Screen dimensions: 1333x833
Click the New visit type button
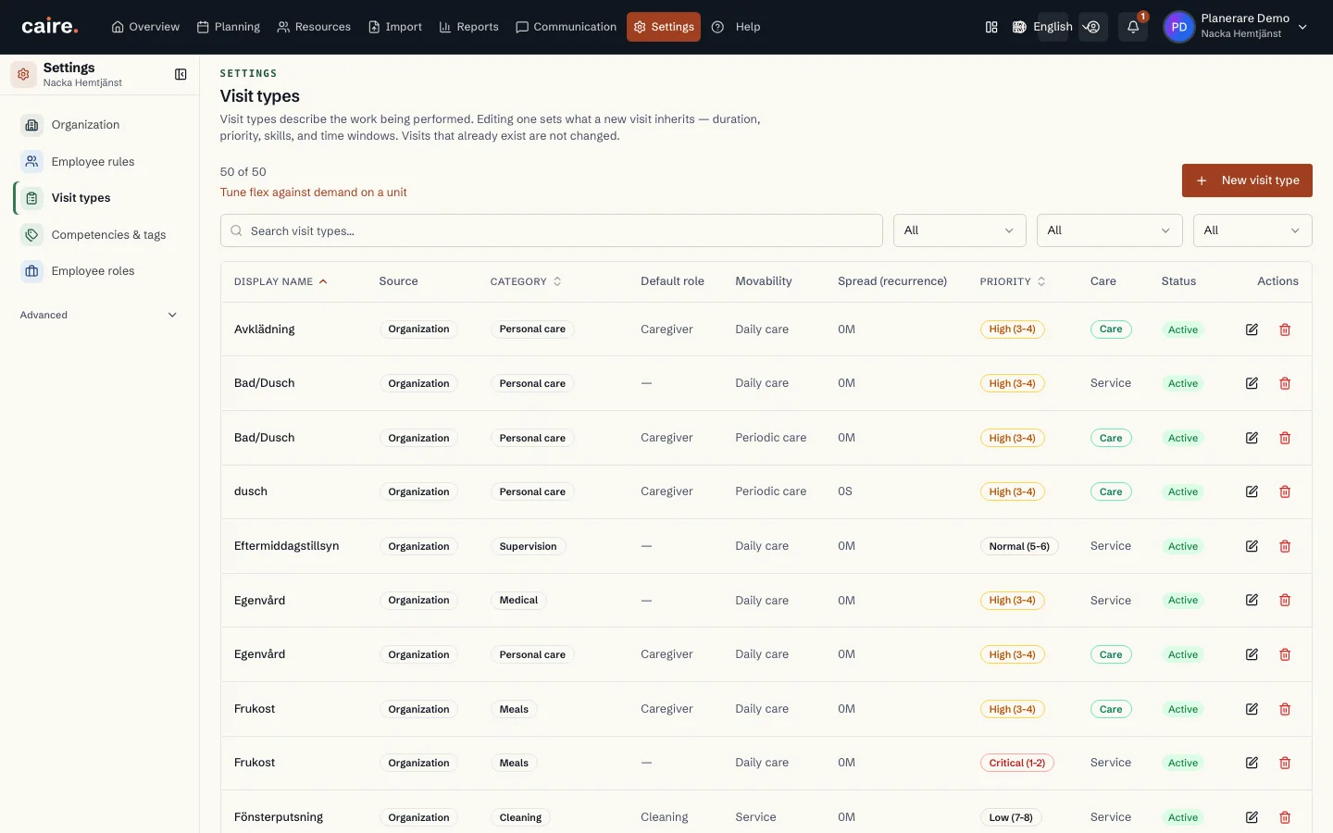click(1247, 180)
